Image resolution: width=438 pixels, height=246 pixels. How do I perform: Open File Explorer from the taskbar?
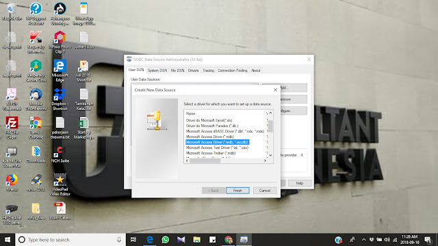(x=196, y=240)
